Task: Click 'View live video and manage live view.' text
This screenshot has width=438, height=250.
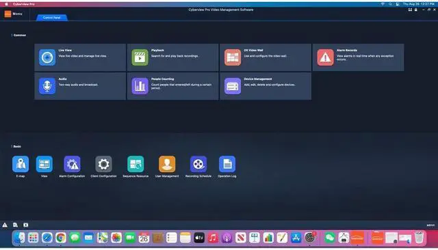Action: coord(82,56)
